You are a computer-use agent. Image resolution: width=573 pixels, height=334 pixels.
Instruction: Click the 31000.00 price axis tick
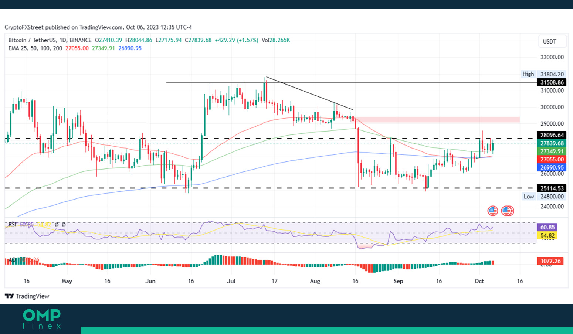pyautogui.click(x=552, y=91)
